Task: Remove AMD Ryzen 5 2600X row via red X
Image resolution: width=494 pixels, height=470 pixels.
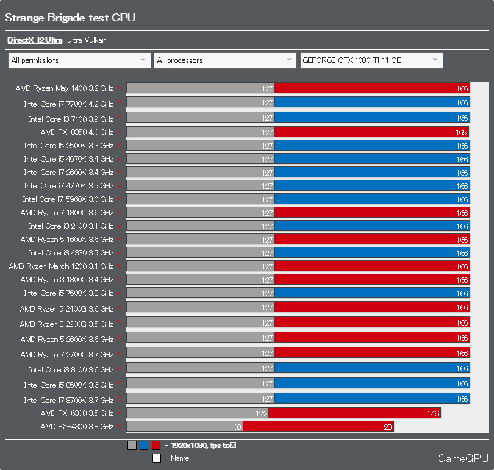Action: point(119,338)
